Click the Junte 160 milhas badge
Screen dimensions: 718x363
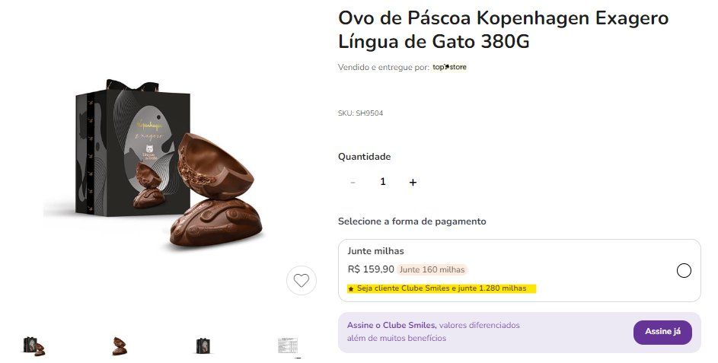tap(432, 269)
